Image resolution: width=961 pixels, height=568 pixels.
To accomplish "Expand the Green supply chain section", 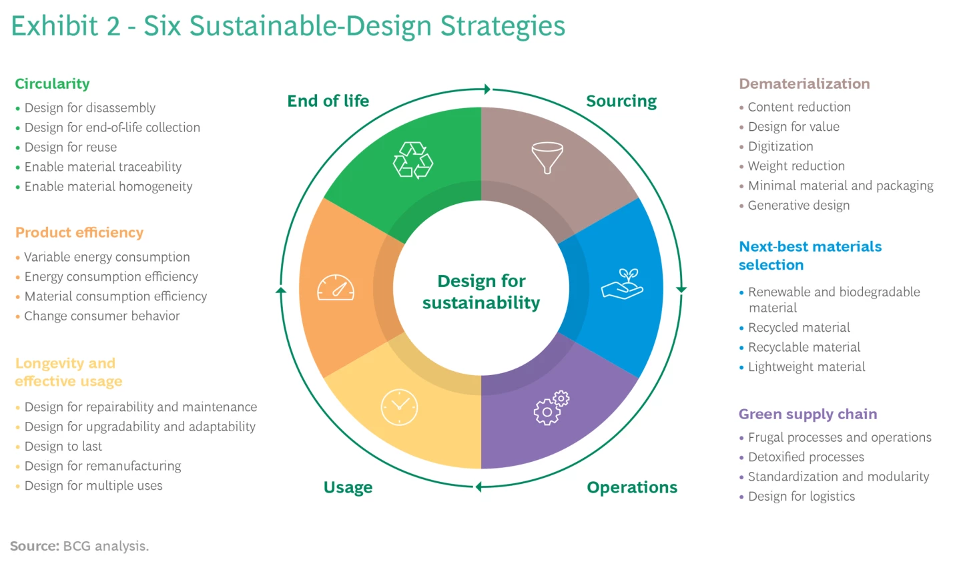I will tap(808, 414).
